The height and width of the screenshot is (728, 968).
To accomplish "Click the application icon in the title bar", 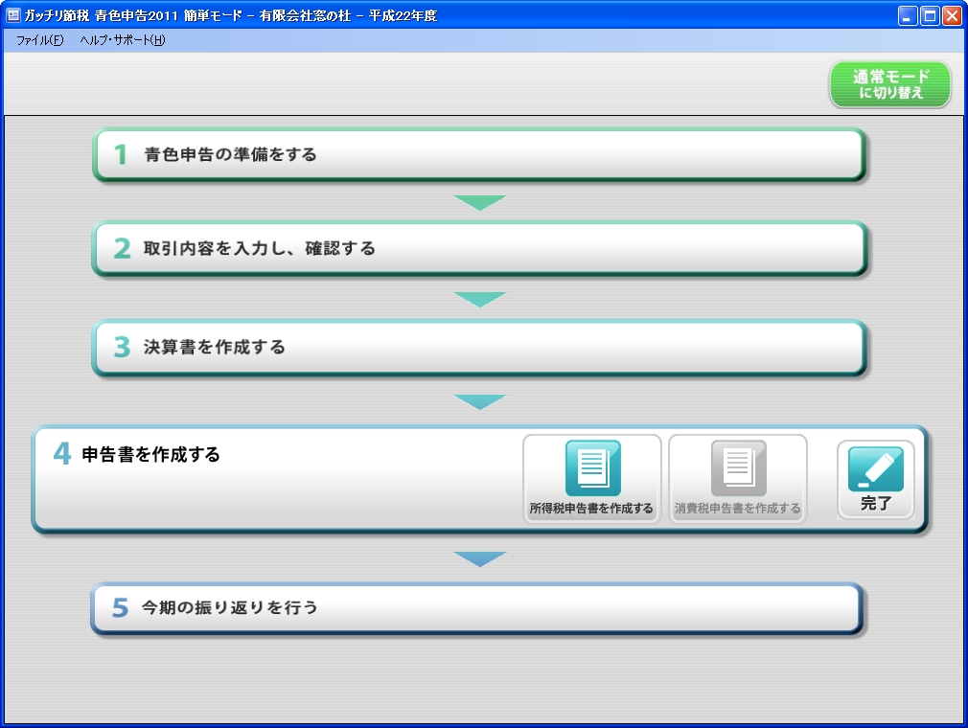I will pos(11,15).
